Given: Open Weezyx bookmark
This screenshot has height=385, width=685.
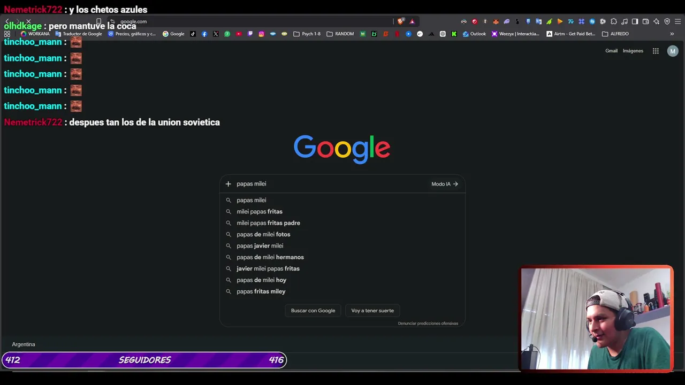Looking at the screenshot, I should (x=515, y=34).
